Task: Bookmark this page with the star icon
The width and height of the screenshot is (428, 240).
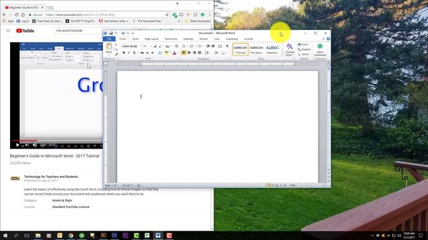Action: tap(167, 15)
